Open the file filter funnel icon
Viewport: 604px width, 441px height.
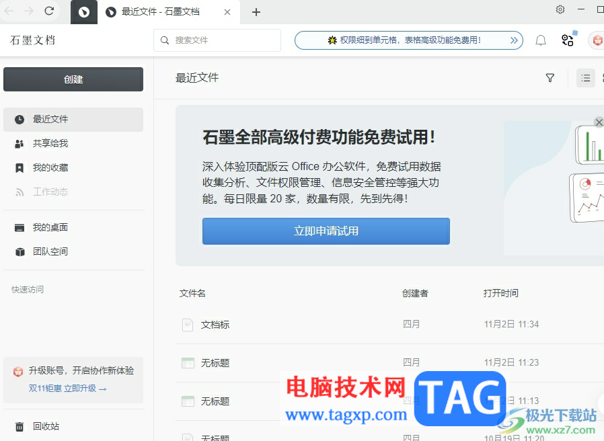click(550, 78)
